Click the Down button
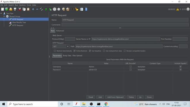 click(x=149, y=97)
